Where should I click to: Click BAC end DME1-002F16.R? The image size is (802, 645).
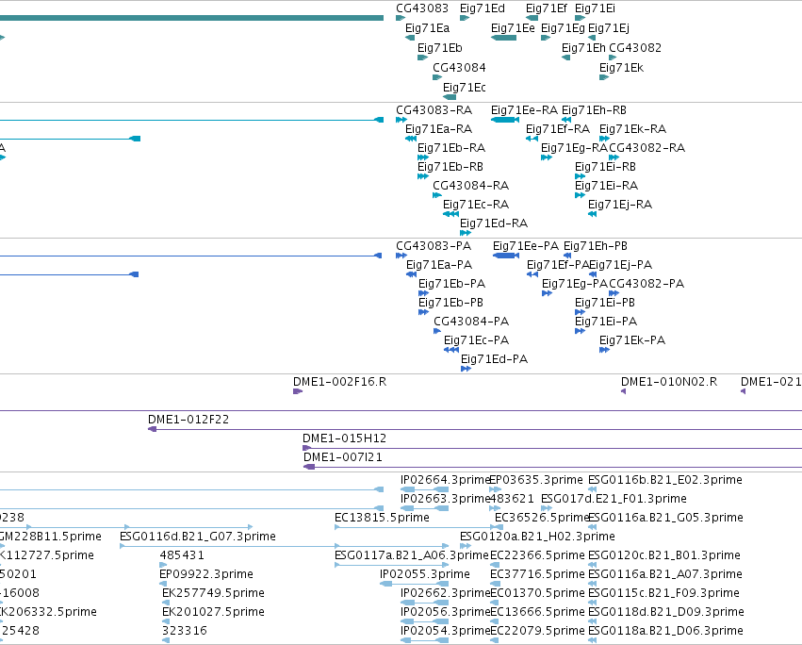pos(339,383)
